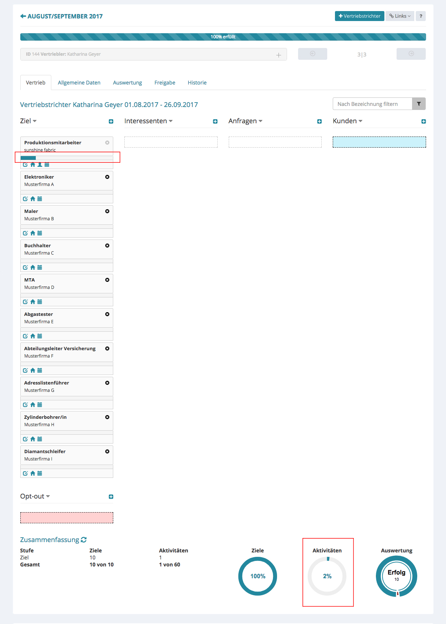Click the filter funnel icon button
This screenshot has height=624, width=446.
click(419, 104)
